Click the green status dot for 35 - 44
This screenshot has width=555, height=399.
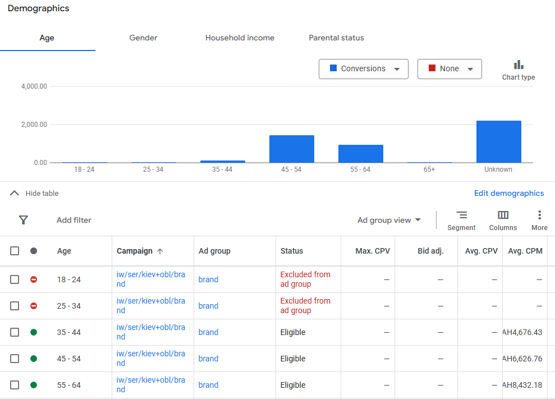tap(34, 332)
